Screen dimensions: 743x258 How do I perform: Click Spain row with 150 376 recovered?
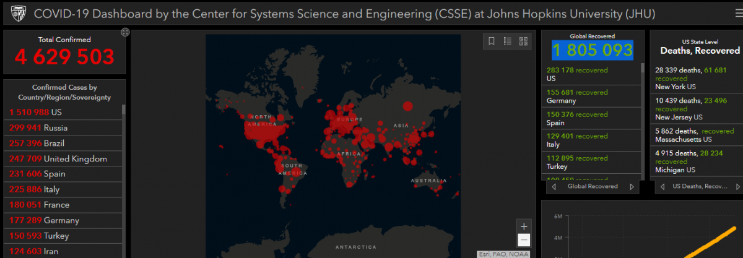pos(591,118)
